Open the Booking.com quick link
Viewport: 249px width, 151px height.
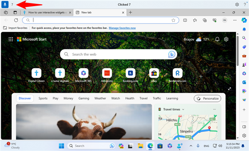(130, 75)
